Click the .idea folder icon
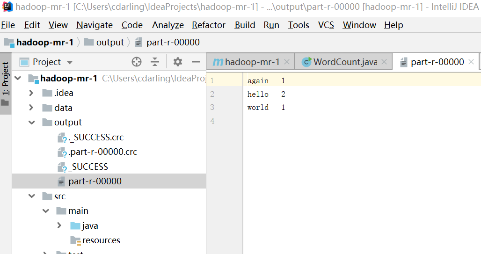Viewport: 481px width, 254px height. [x=47, y=93]
